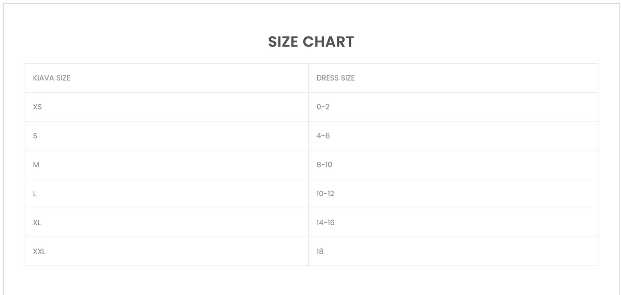The width and height of the screenshot is (621, 295).
Task: Click the word SIZE in the page title
Action: [283, 42]
